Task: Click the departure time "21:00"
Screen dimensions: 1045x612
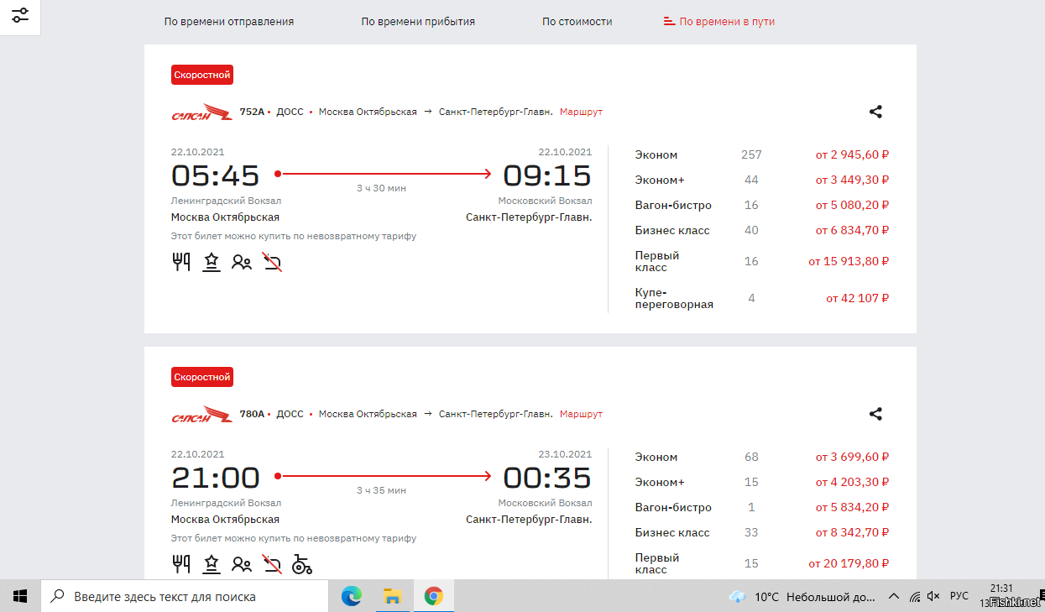Action: (x=216, y=478)
